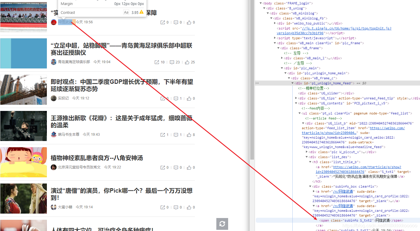Open comments on the 大蜜小糖 post

176,207
